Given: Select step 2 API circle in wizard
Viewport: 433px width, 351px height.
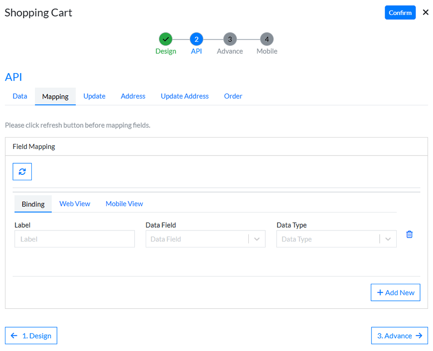Looking at the screenshot, I should 196,40.
